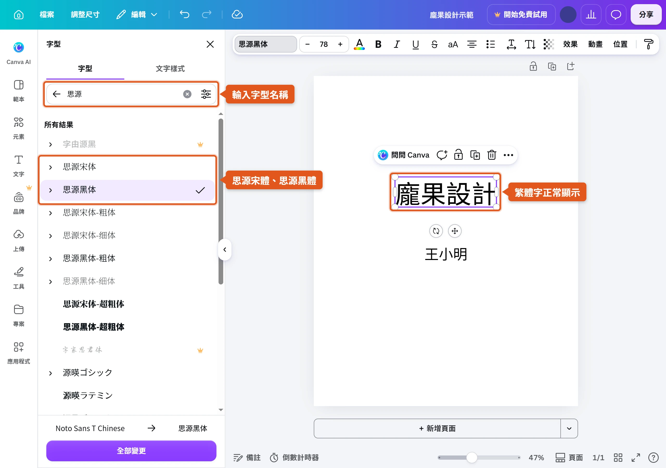The height and width of the screenshot is (468, 666).
Task: Open Canva AI in sidebar
Action: click(x=18, y=53)
